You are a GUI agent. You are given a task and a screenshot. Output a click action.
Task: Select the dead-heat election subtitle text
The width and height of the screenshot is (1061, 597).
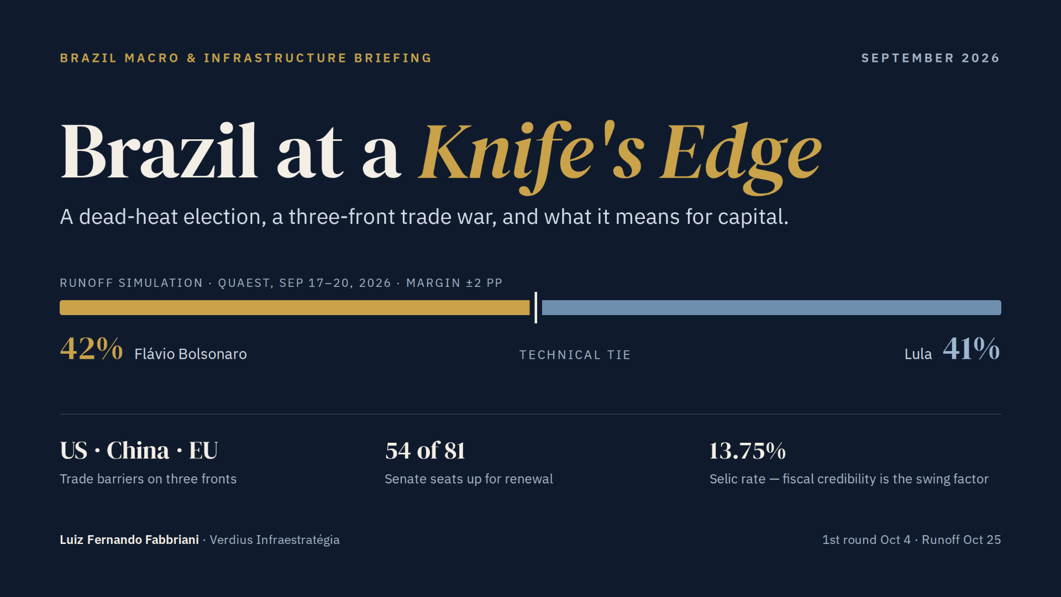424,217
